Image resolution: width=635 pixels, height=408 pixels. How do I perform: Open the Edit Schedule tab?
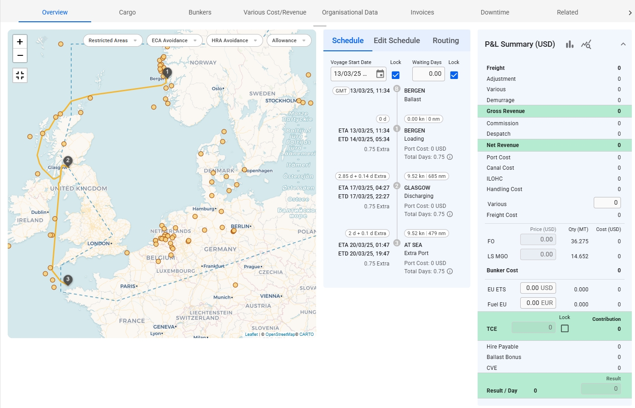click(396, 40)
